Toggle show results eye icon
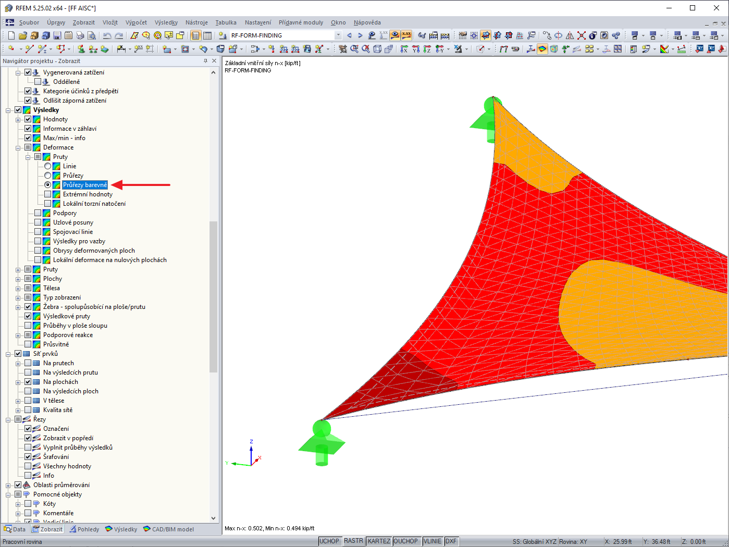Screen dimensions: 729x547 click(x=395, y=35)
